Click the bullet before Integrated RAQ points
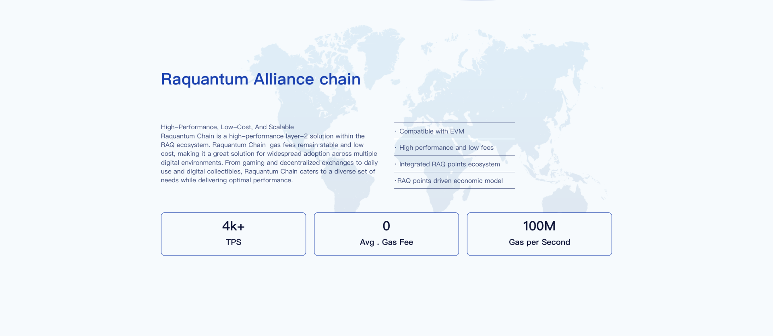Viewport: 773px width, 336px height. [396, 164]
